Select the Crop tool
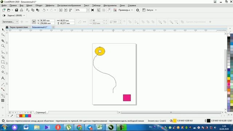Screen dimensions: 233x131 (x=3, y=41)
